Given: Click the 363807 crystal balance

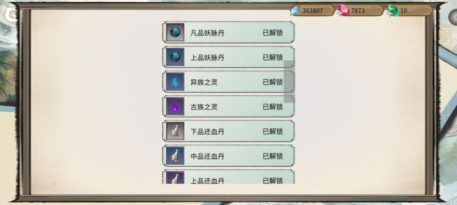Looking at the screenshot, I should click(x=312, y=11).
